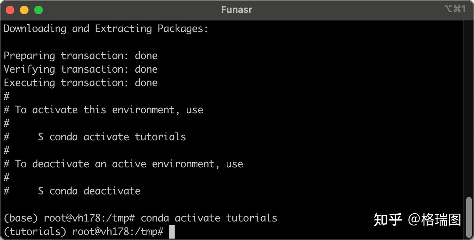This screenshot has width=474, height=240.
Task: Click the terminal scrollbar thumb
Action: tap(469, 216)
